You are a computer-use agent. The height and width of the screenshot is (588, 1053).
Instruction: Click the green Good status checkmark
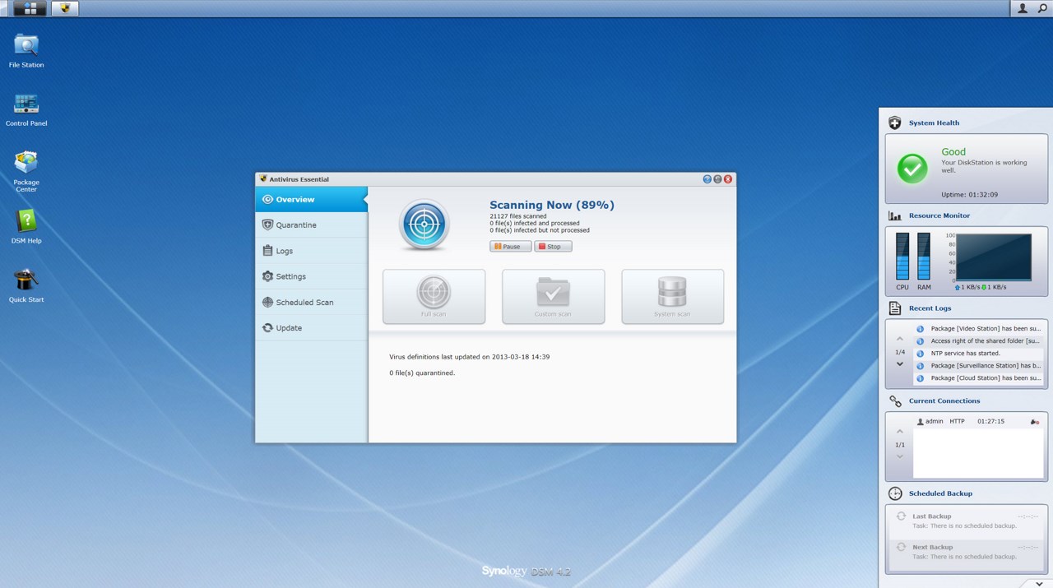click(912, 169)
